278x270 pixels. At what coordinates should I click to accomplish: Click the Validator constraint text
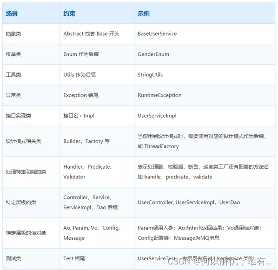(x=74, y=177)
